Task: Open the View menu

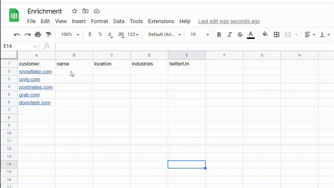Action: [x=61, y=21]
